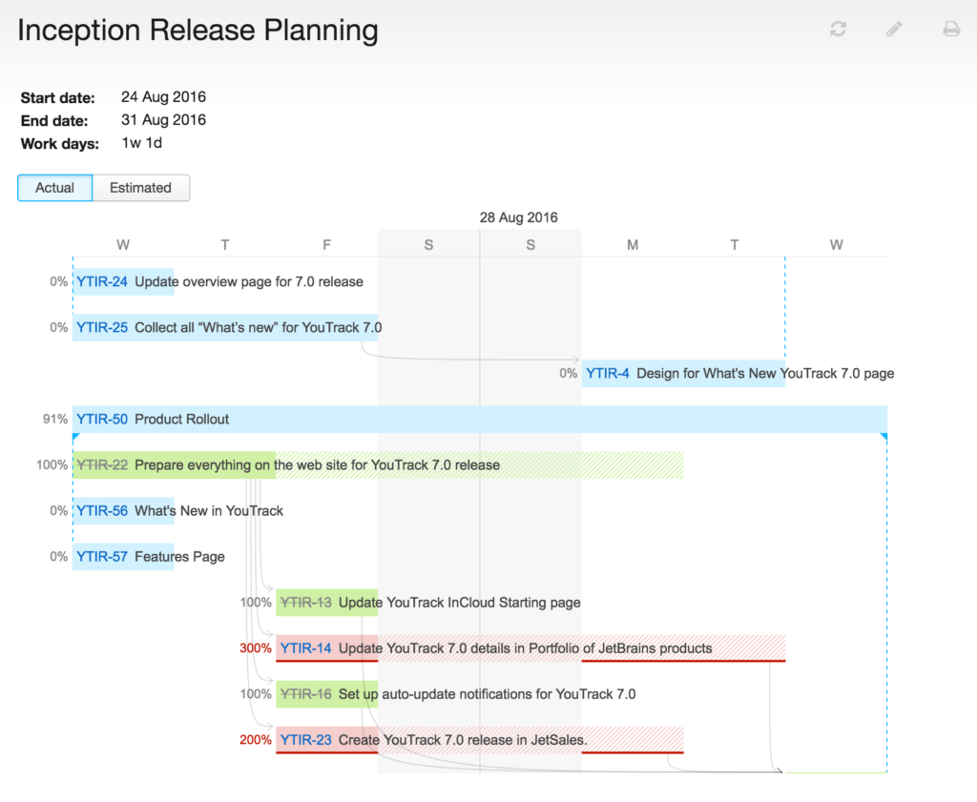Click the end date value '31 Aug 2016'
Viewport: 977px width, 802px height.
[164, 120]
